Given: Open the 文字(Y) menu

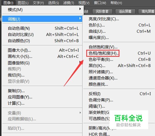Looking at the screenshot, I should 38,3.
